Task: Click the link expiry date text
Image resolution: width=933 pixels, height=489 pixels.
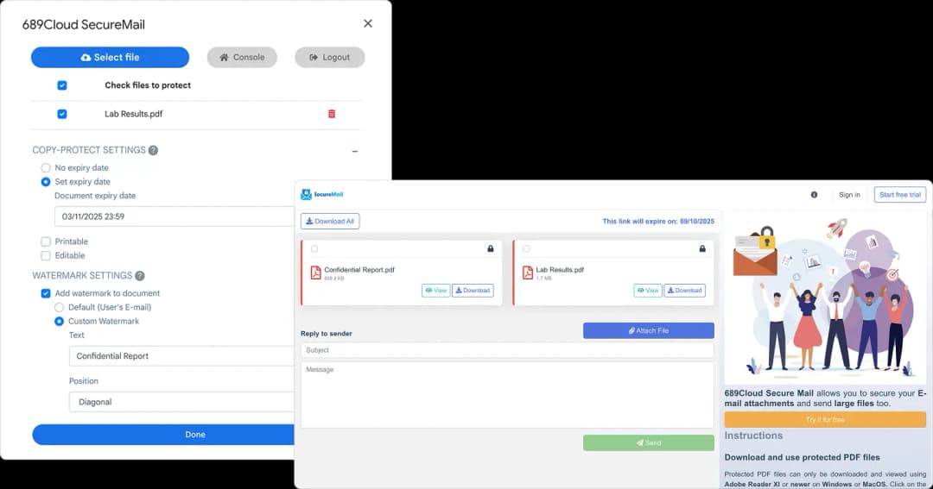Action: tap(658, 221)
